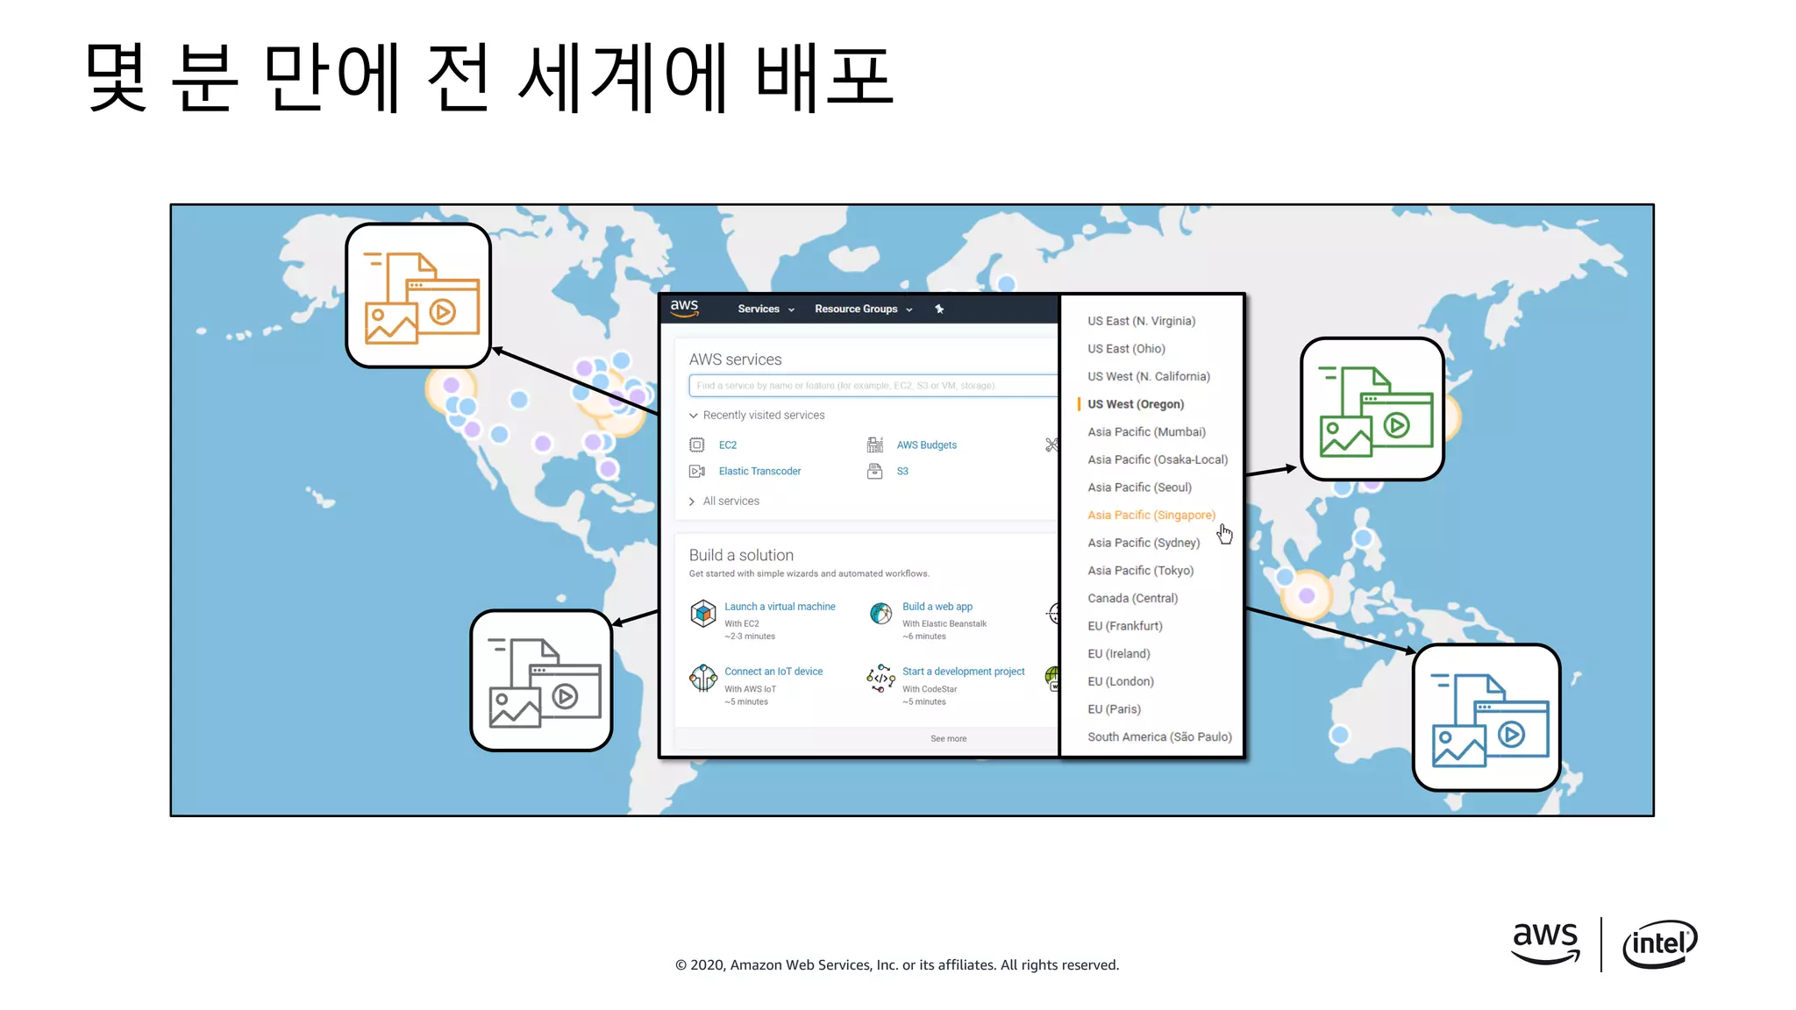1796x1010 pixels.
Task: Select Asia Pacific (Seoul) region
Action: coord(1139,487)
